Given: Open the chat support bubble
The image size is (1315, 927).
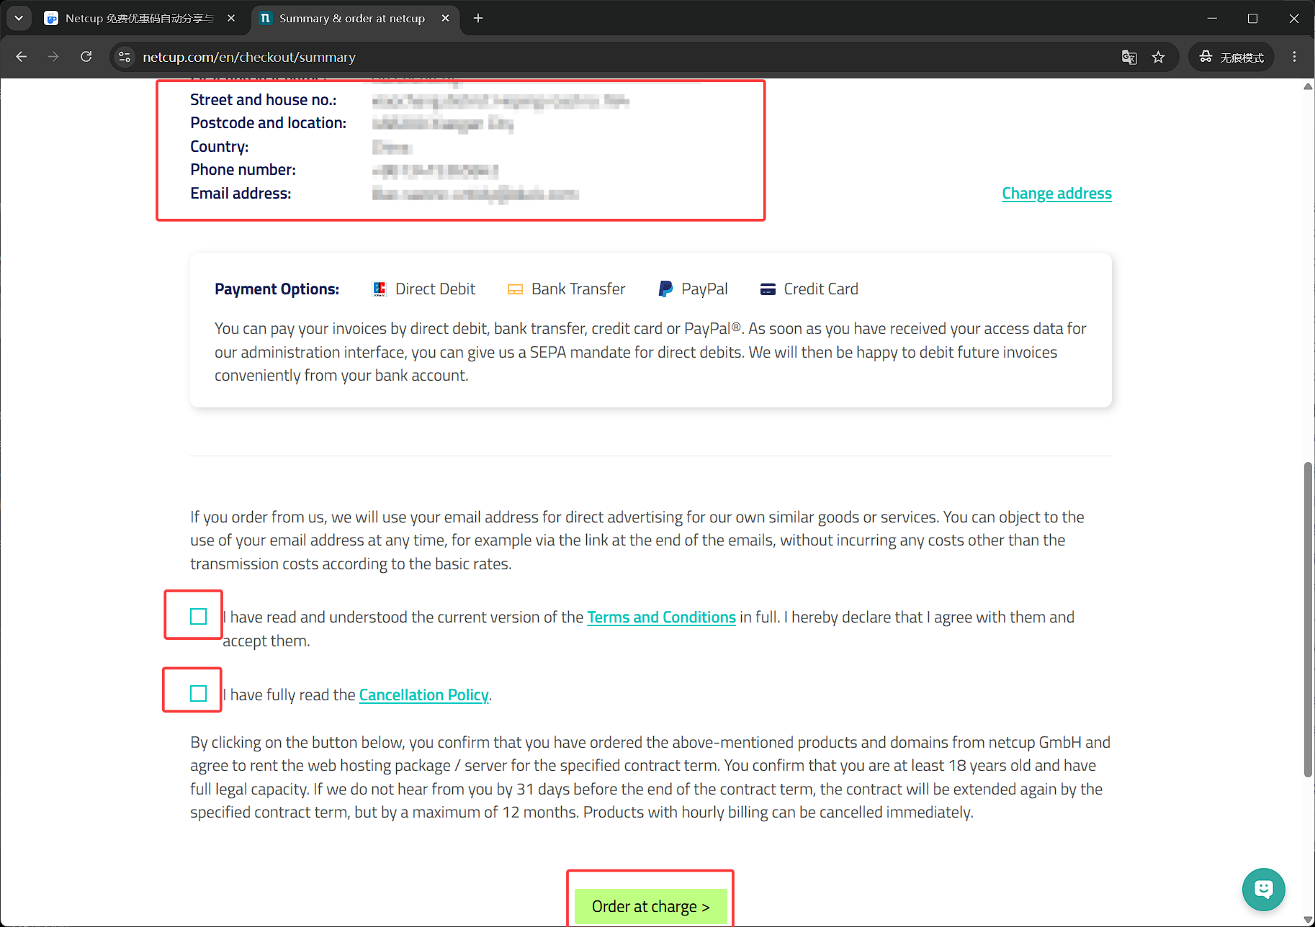Looking at the screenshot, I should (x=1263, y=890).
